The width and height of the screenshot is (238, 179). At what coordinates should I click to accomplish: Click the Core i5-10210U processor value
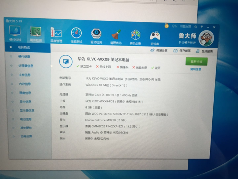coord(111,95)
